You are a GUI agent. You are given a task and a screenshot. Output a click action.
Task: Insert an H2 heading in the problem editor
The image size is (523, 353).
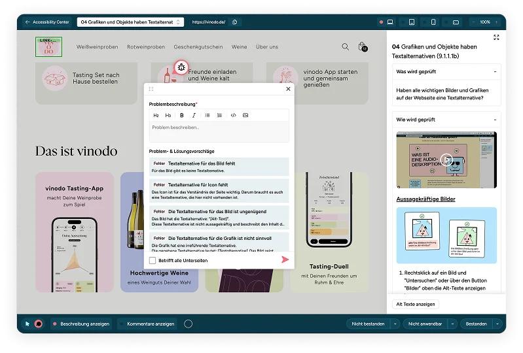pos(156,115)
